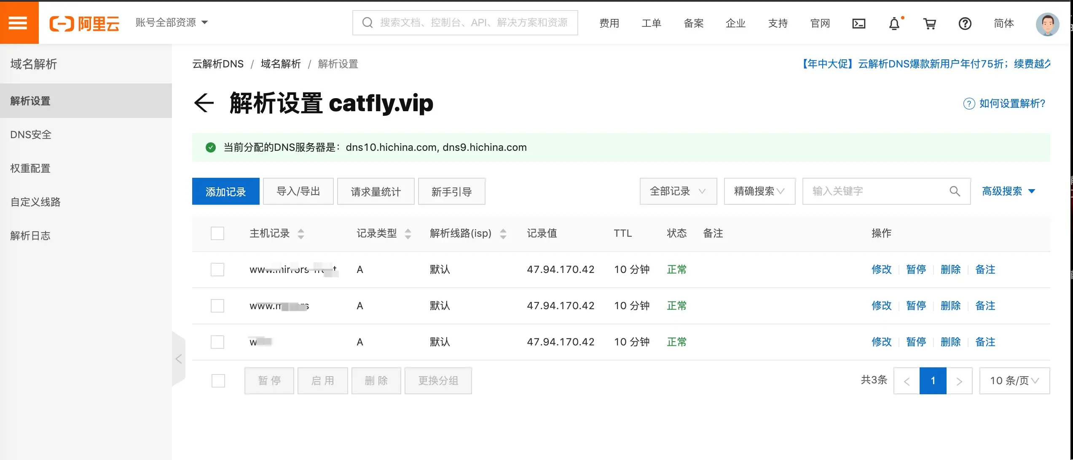The image size is (1073, 460).
Task: Switch language via 简体
Action: click(1004, 23)
